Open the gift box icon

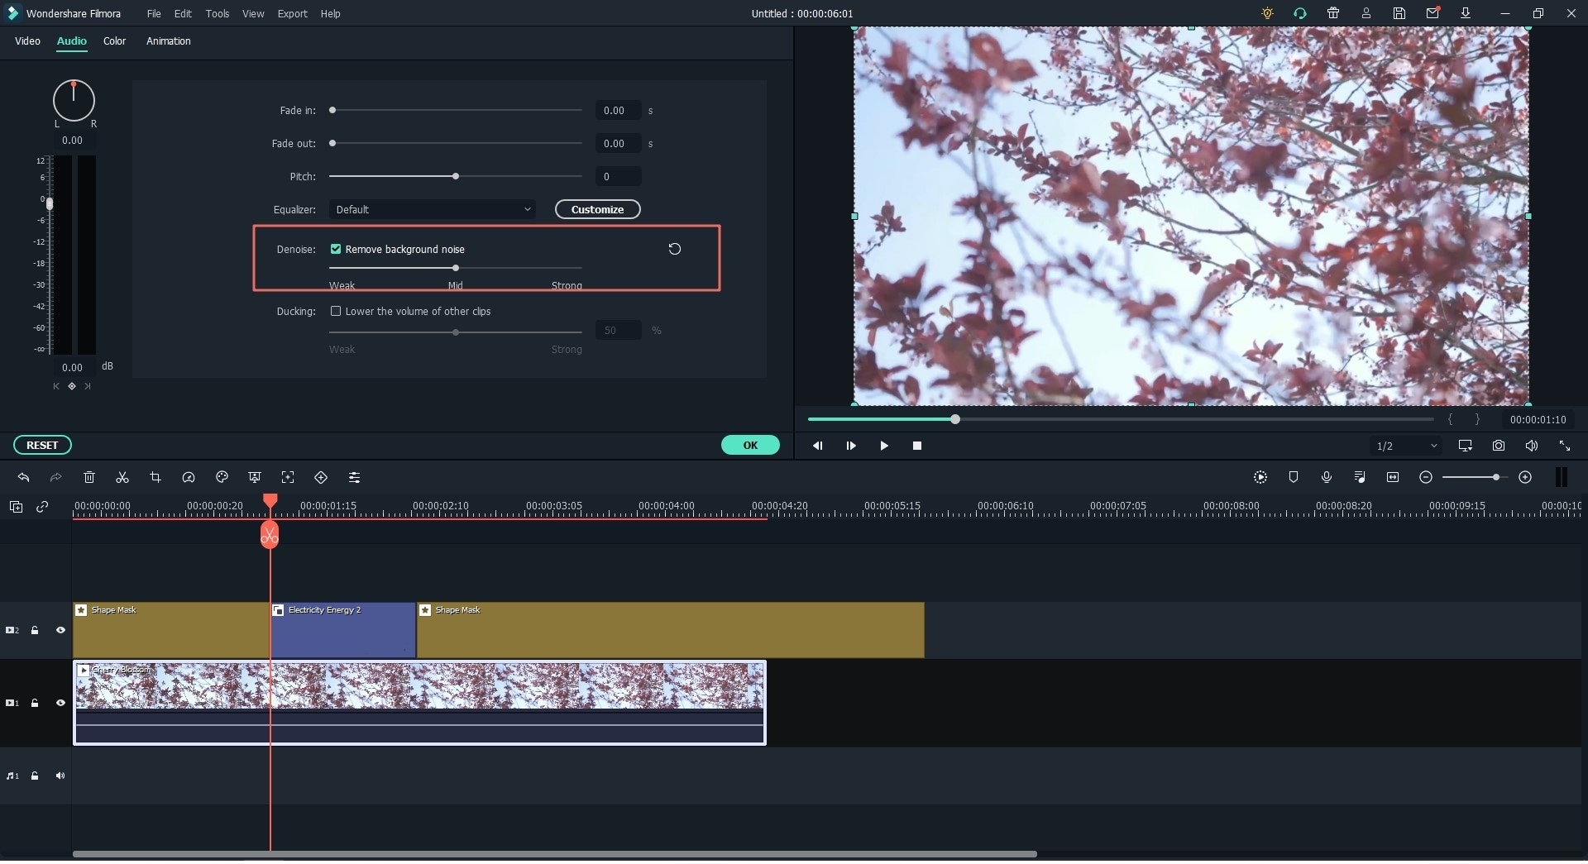[1333, 13]
